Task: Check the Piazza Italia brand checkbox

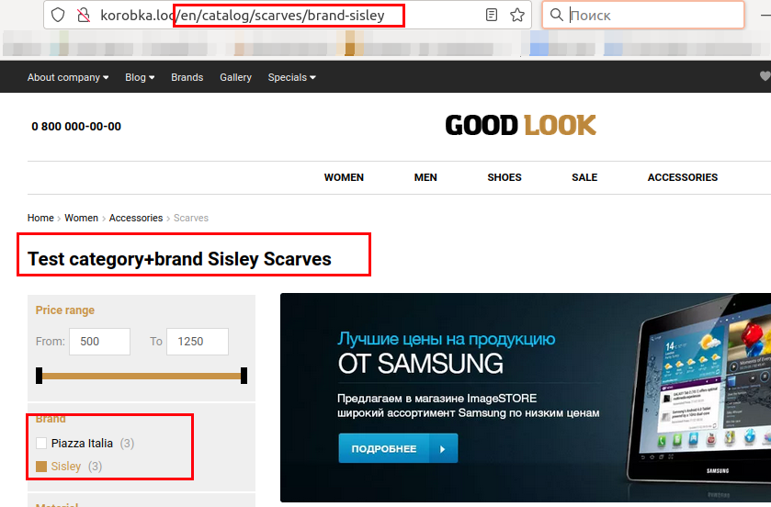Action: (41, 443)
